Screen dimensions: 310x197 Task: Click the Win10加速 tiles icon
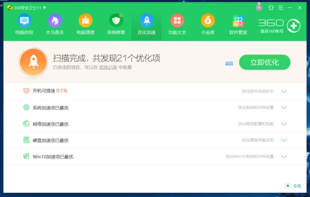coord(26,156)
